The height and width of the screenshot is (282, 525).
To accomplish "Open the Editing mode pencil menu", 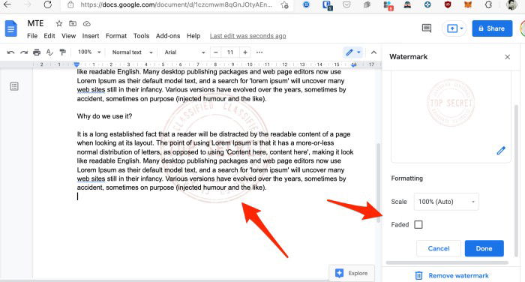I will [353, 52].
